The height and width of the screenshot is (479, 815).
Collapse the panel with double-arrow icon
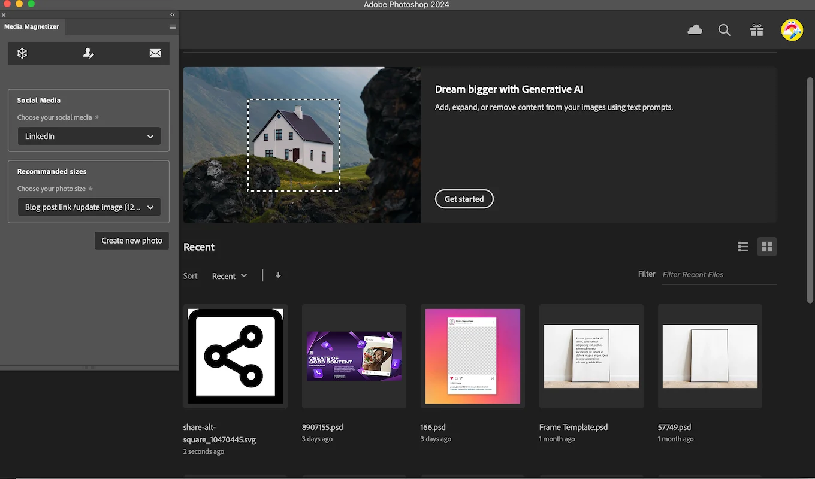point(173,14)
